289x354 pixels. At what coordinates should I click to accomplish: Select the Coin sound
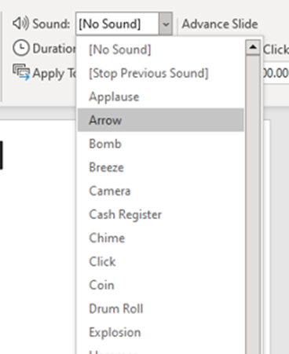click(x=161, y=285)
